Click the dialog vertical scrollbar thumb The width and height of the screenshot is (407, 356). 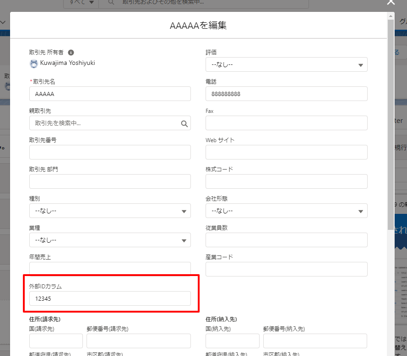click(x=391, y=124)
